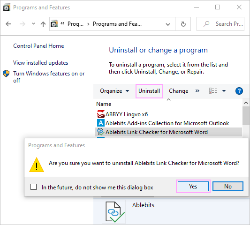Viewport: 250px width, 225px height.
Task: Open the address bar history dropdown
Action: pyautogui.click(x=168, y=24)
